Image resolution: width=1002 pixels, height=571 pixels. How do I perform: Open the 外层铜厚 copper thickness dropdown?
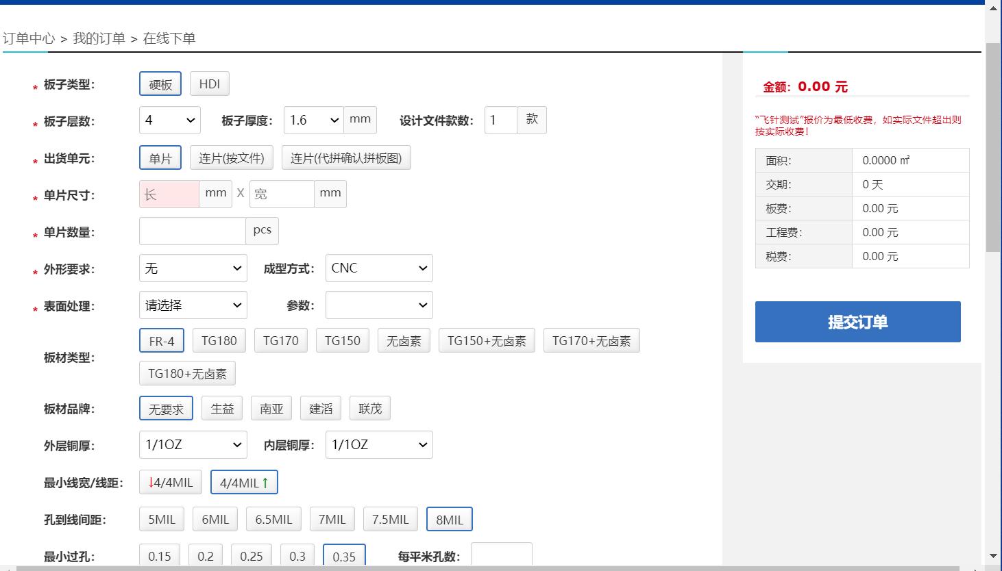coord(193,445)
